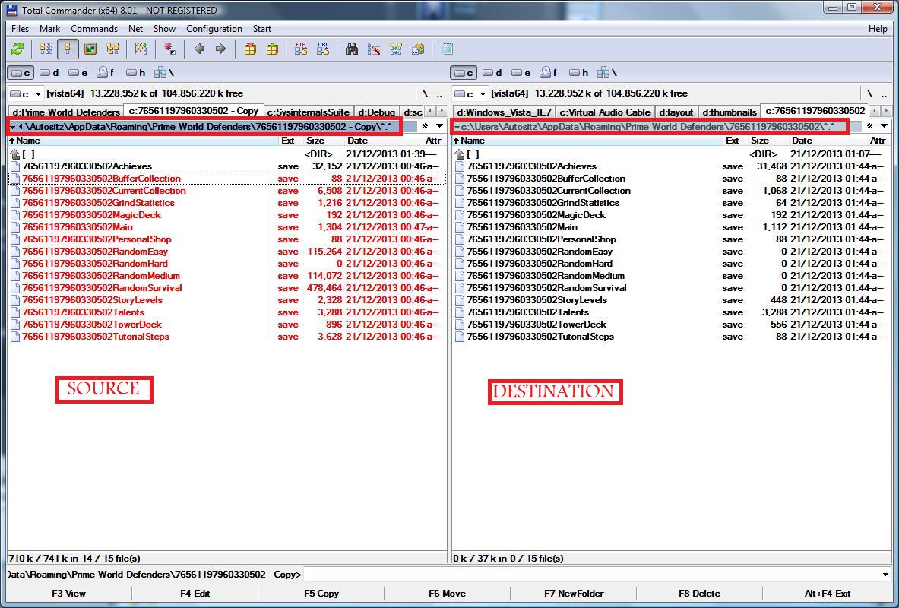
Task: Select CD drive f in right drive bar
Action: (549, 73)
